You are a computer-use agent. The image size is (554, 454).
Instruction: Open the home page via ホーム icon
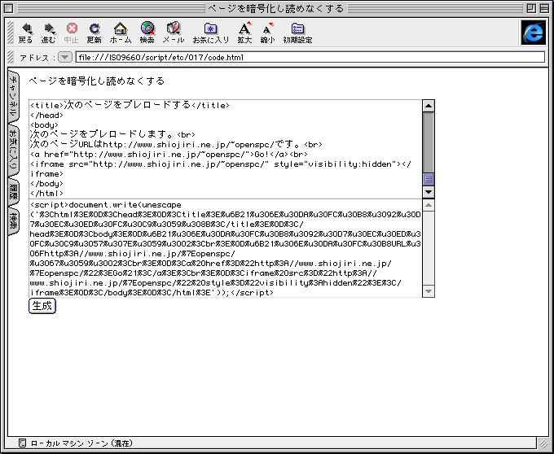pos(121,33)
